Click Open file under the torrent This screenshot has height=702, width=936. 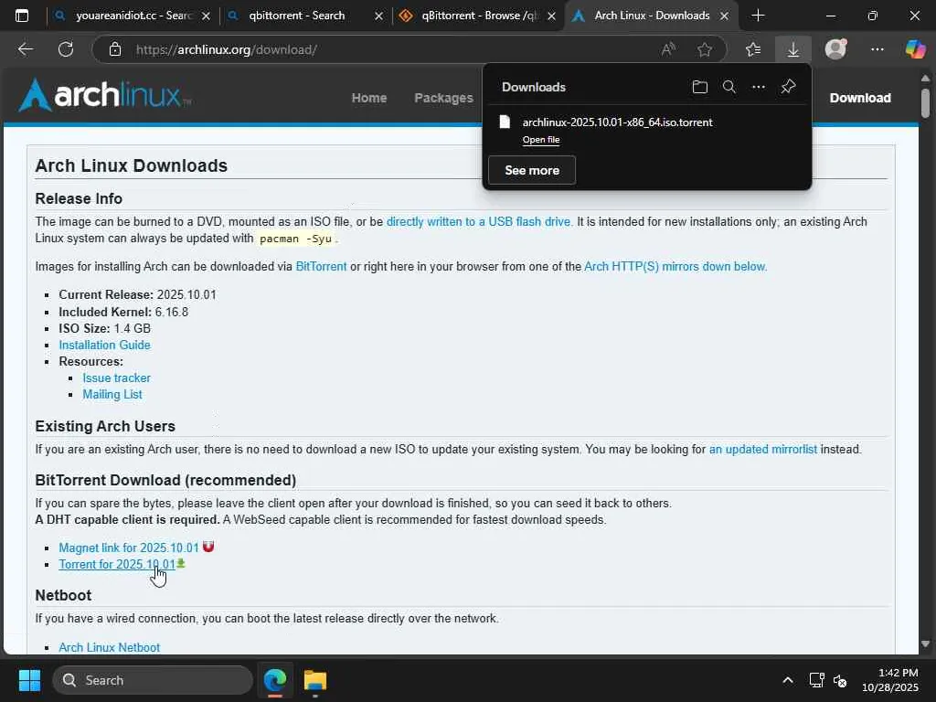tap(541, 140)
